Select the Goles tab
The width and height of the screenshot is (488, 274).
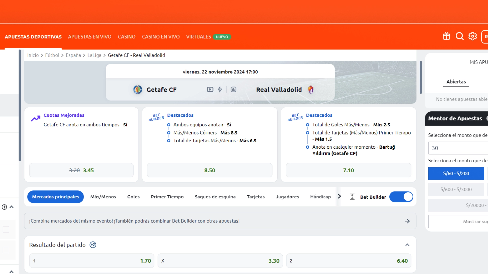[133, 197]
